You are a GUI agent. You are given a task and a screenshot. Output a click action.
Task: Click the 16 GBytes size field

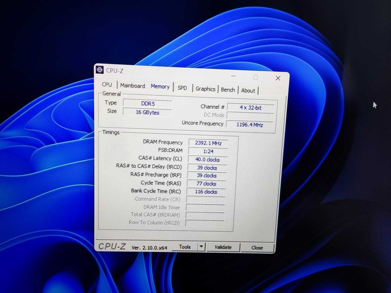tap(148, 112)
